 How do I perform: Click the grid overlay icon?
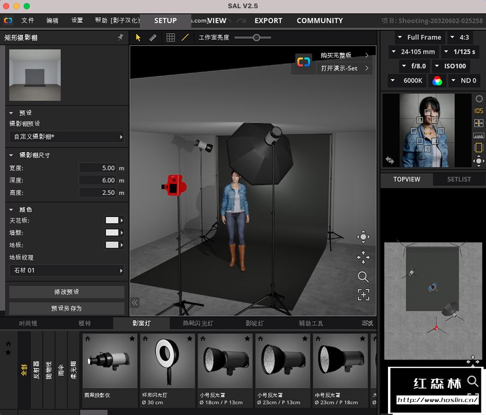pos(171,37)
